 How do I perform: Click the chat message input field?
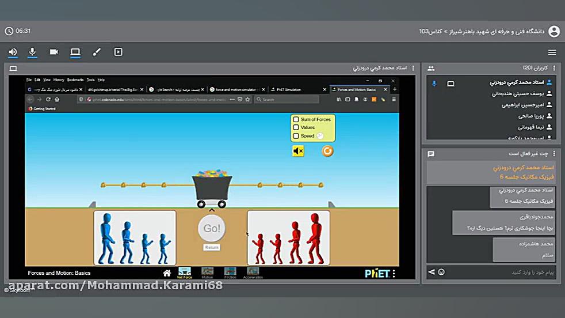tap(501, 272)
